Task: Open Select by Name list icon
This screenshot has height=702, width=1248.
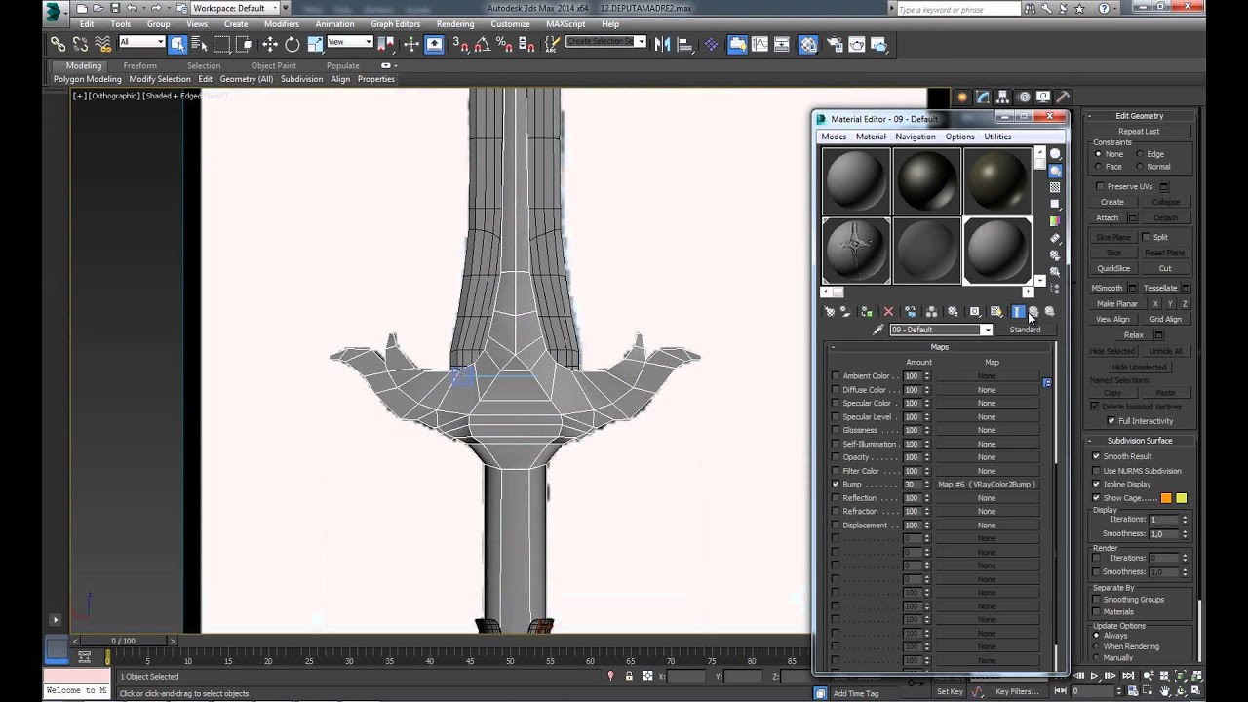Action: click(x=200, y=44)
